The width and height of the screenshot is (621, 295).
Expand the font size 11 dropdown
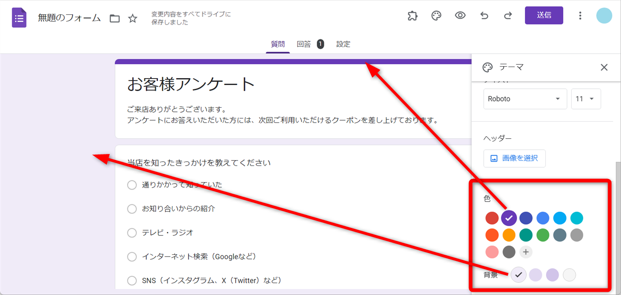coord(586,99)
